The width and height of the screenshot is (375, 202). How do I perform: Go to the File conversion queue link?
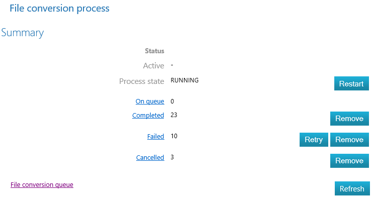click(42, 185)
